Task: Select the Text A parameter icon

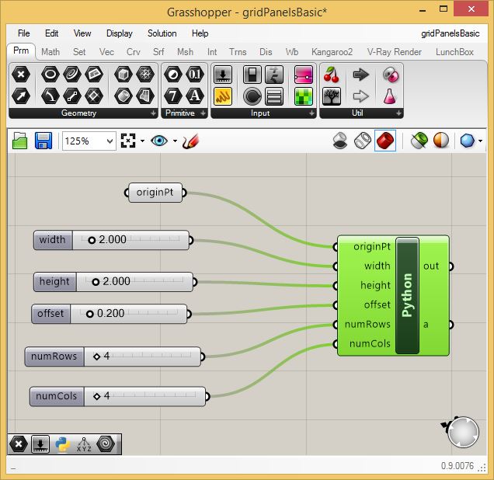Action: pos(195,96)
